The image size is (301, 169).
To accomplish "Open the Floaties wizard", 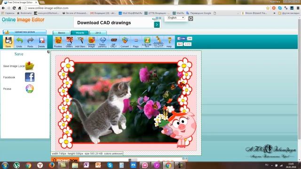I will tap(58, 42).
